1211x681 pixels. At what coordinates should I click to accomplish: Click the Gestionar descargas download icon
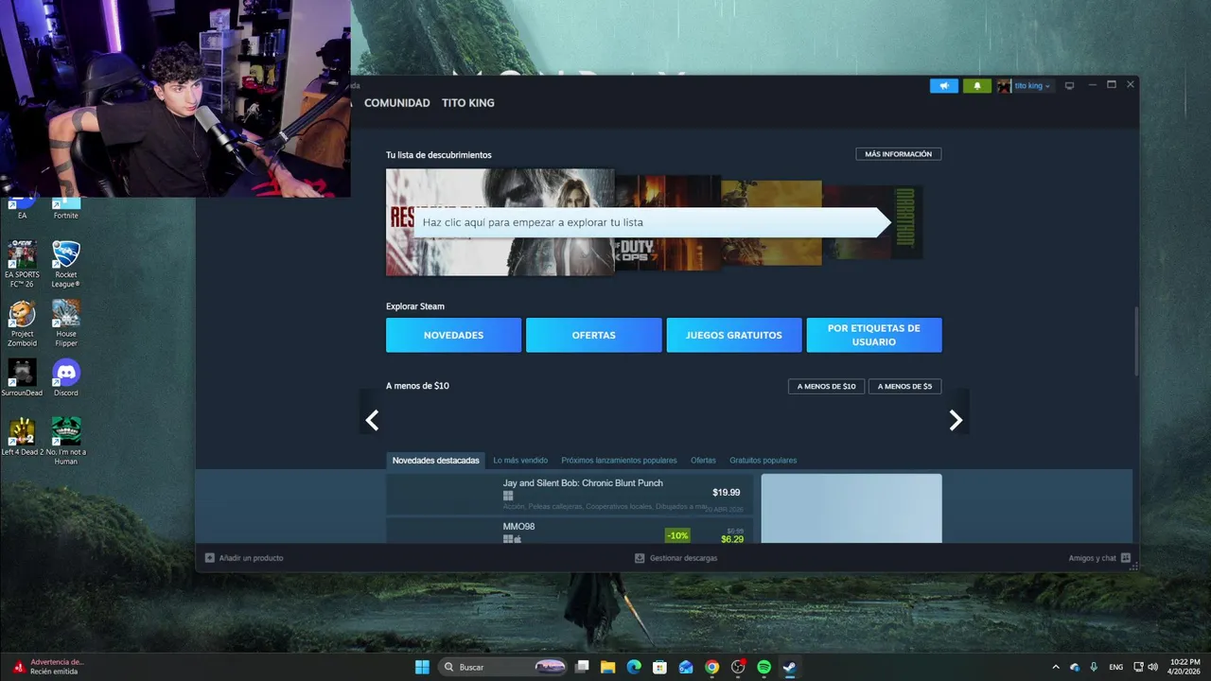click(641, 558)
